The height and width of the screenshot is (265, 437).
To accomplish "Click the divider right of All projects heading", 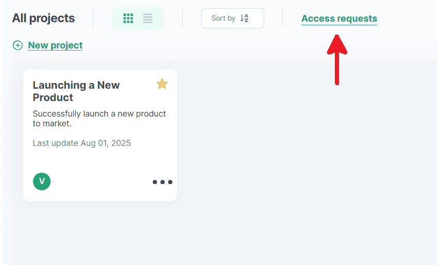I will (93, 19).
